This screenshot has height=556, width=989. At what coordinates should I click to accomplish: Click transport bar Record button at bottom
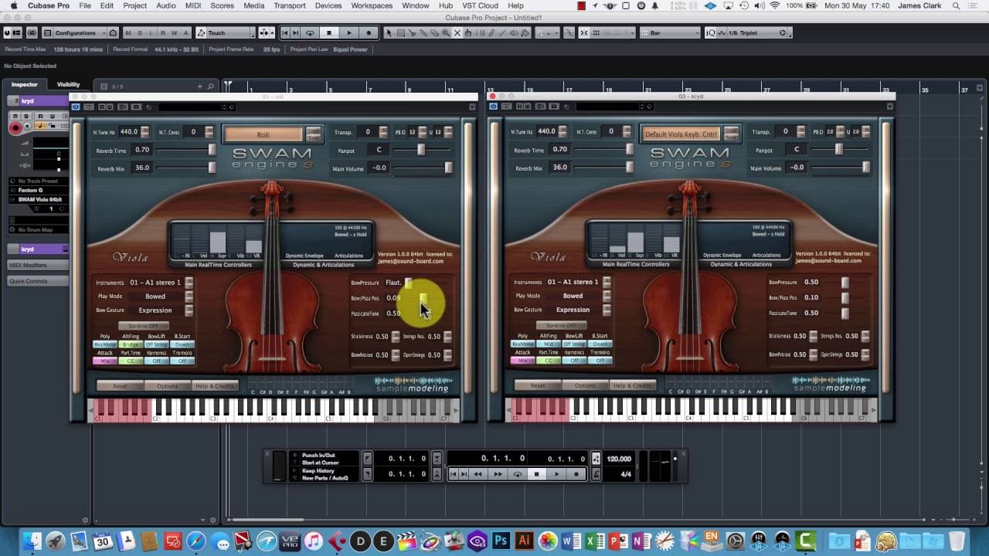(576, 474)
